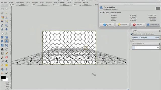Screen dimensions: 161x90
Task: Open the Herramientas menu
Action: point(59,2)
